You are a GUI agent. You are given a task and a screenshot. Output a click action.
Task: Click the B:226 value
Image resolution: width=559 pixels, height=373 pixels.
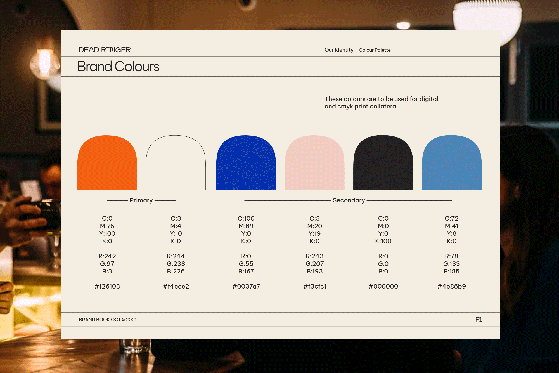point(176,271)
